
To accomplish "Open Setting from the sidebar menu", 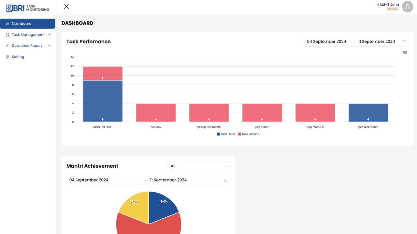I will [x=18, y=56].
